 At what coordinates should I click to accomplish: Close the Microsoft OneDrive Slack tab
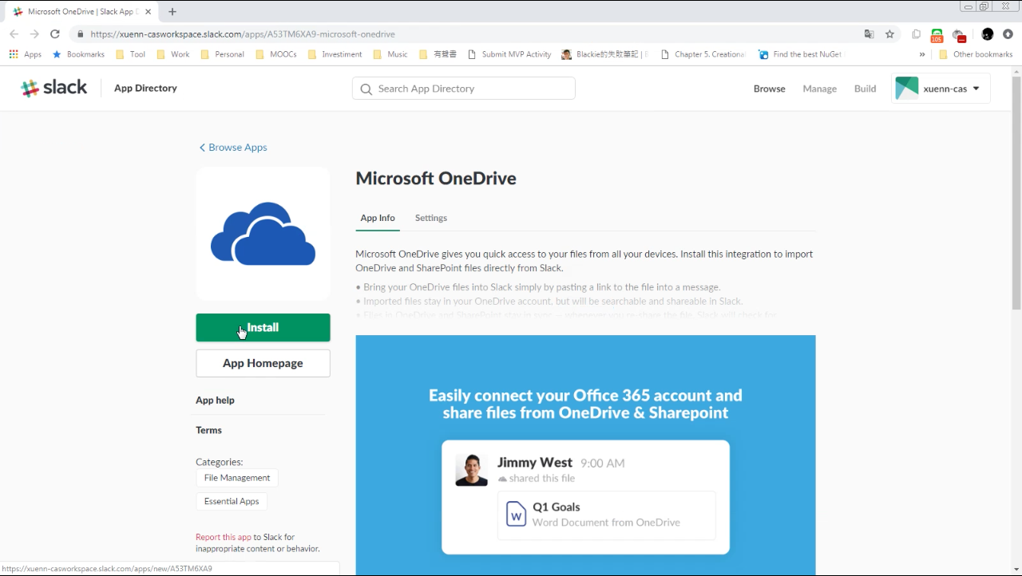coord(148,12)
